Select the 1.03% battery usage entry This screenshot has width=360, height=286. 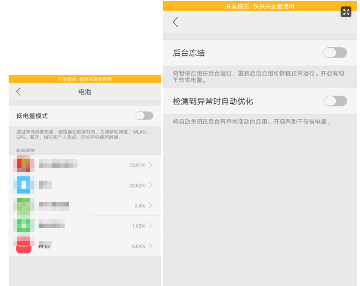[86, 226]
